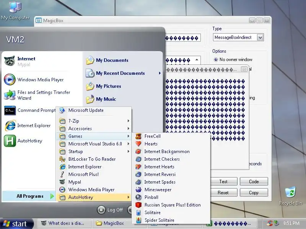
Task: Open Mypal in All Programs list
Action: [x=94, y=182]
